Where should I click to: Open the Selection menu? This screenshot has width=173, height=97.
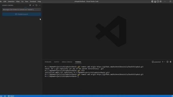pyautogui.click(x=11, y=1)
